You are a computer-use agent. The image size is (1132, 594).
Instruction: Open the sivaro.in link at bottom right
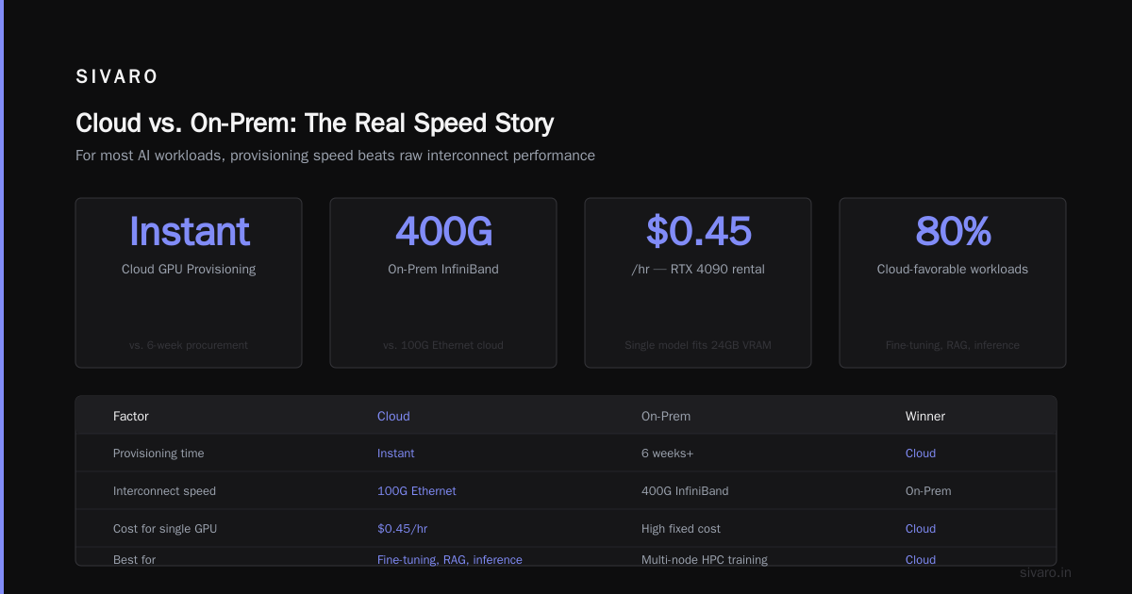pyautogui.click(x=1046, y=572)
